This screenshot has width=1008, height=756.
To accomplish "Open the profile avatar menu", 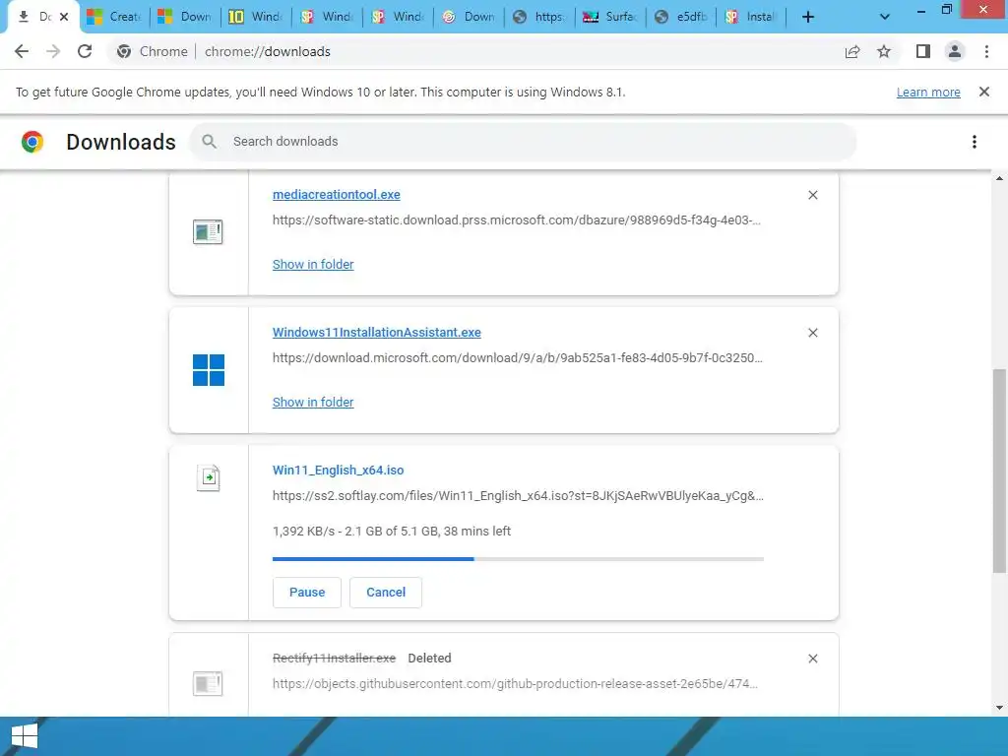I will 955,51.
